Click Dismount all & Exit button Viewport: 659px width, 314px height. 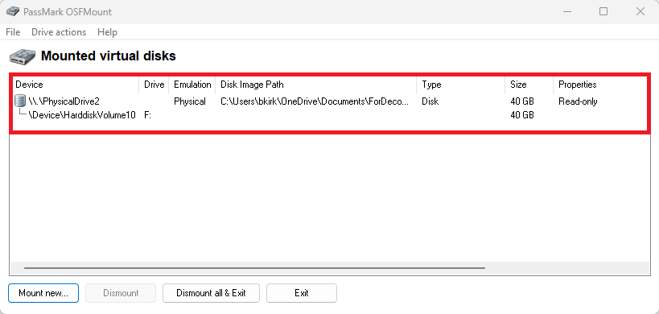pyautogui.click(x=211, y=293)
